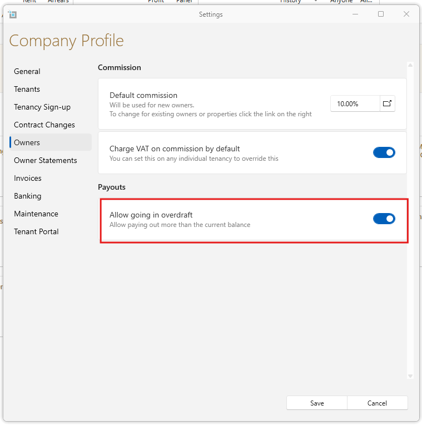This screenshot has height=425, width=422.
Task: Click the Save button
Action: coord(317,403)
